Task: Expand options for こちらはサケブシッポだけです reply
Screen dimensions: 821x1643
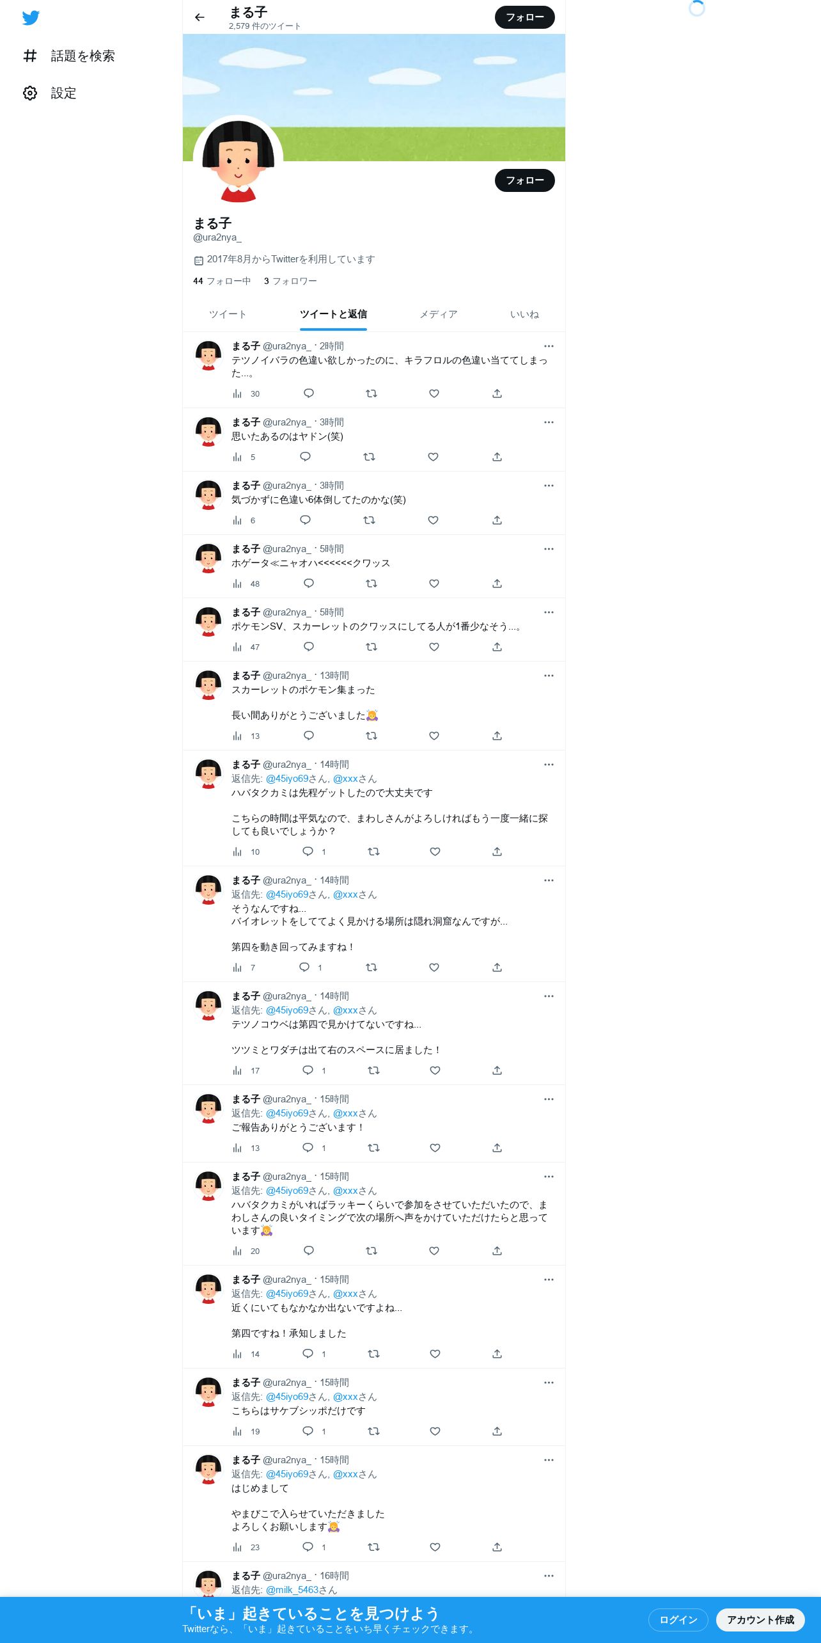Action: point(549,1383)
